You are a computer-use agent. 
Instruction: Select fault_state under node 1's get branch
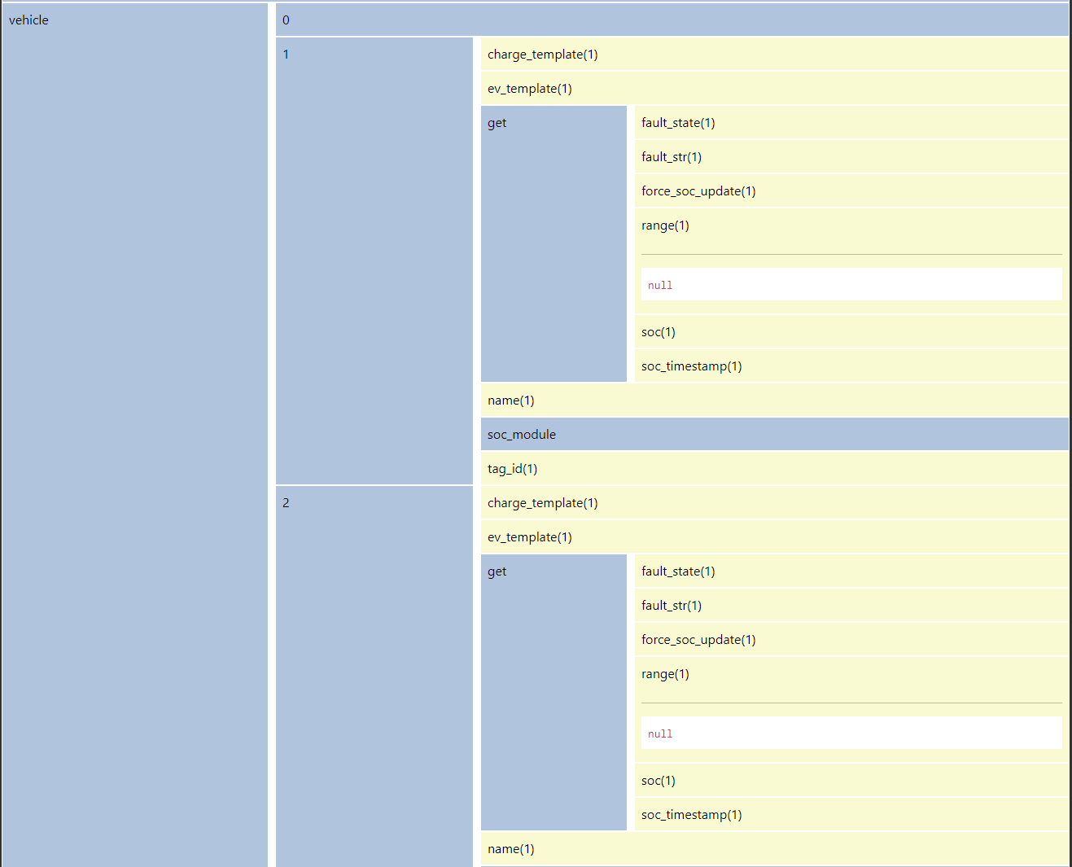click(678, 122)
